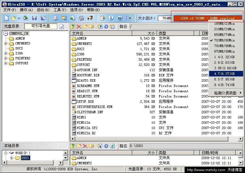This screenshot has height=173, width=245.
Task: Click the Convert disc icon with green arrow
Action: tap(72, 18)
